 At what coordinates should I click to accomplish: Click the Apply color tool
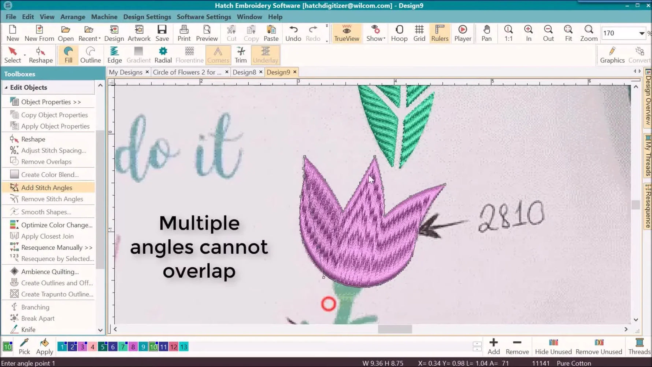click(45, 346)
